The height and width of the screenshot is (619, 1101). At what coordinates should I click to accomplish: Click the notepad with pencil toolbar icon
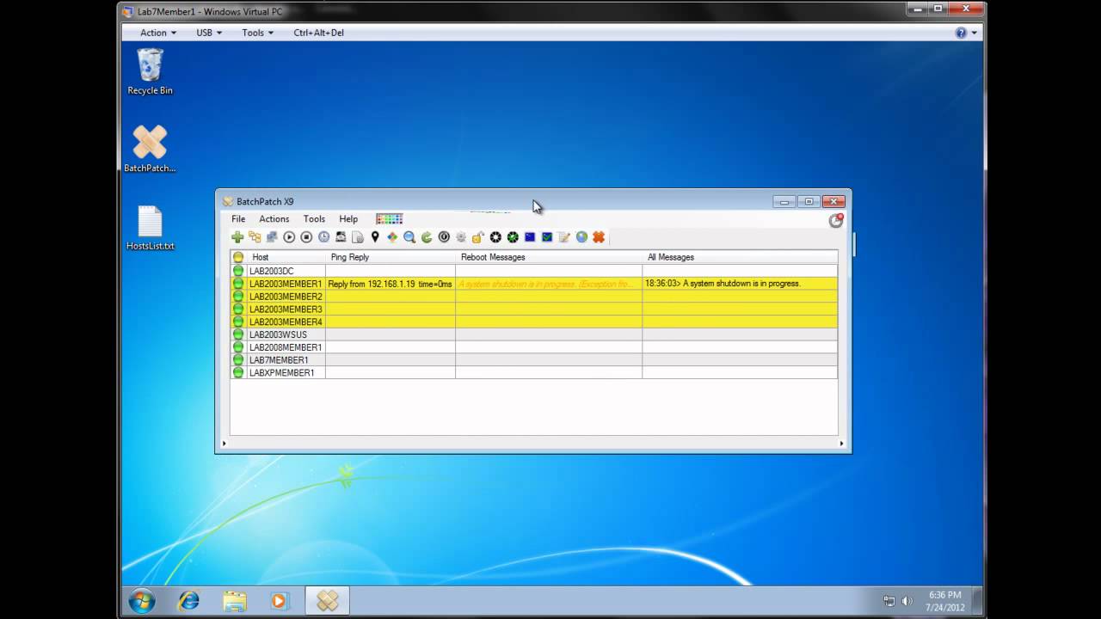pos(564,237)
